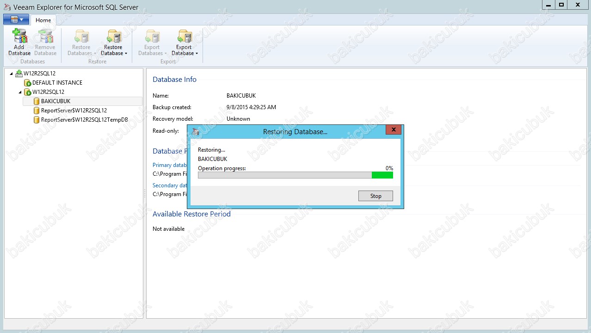Click the Read-only label
This screenshot has width=591, height=333.
(x=166, y=131)
